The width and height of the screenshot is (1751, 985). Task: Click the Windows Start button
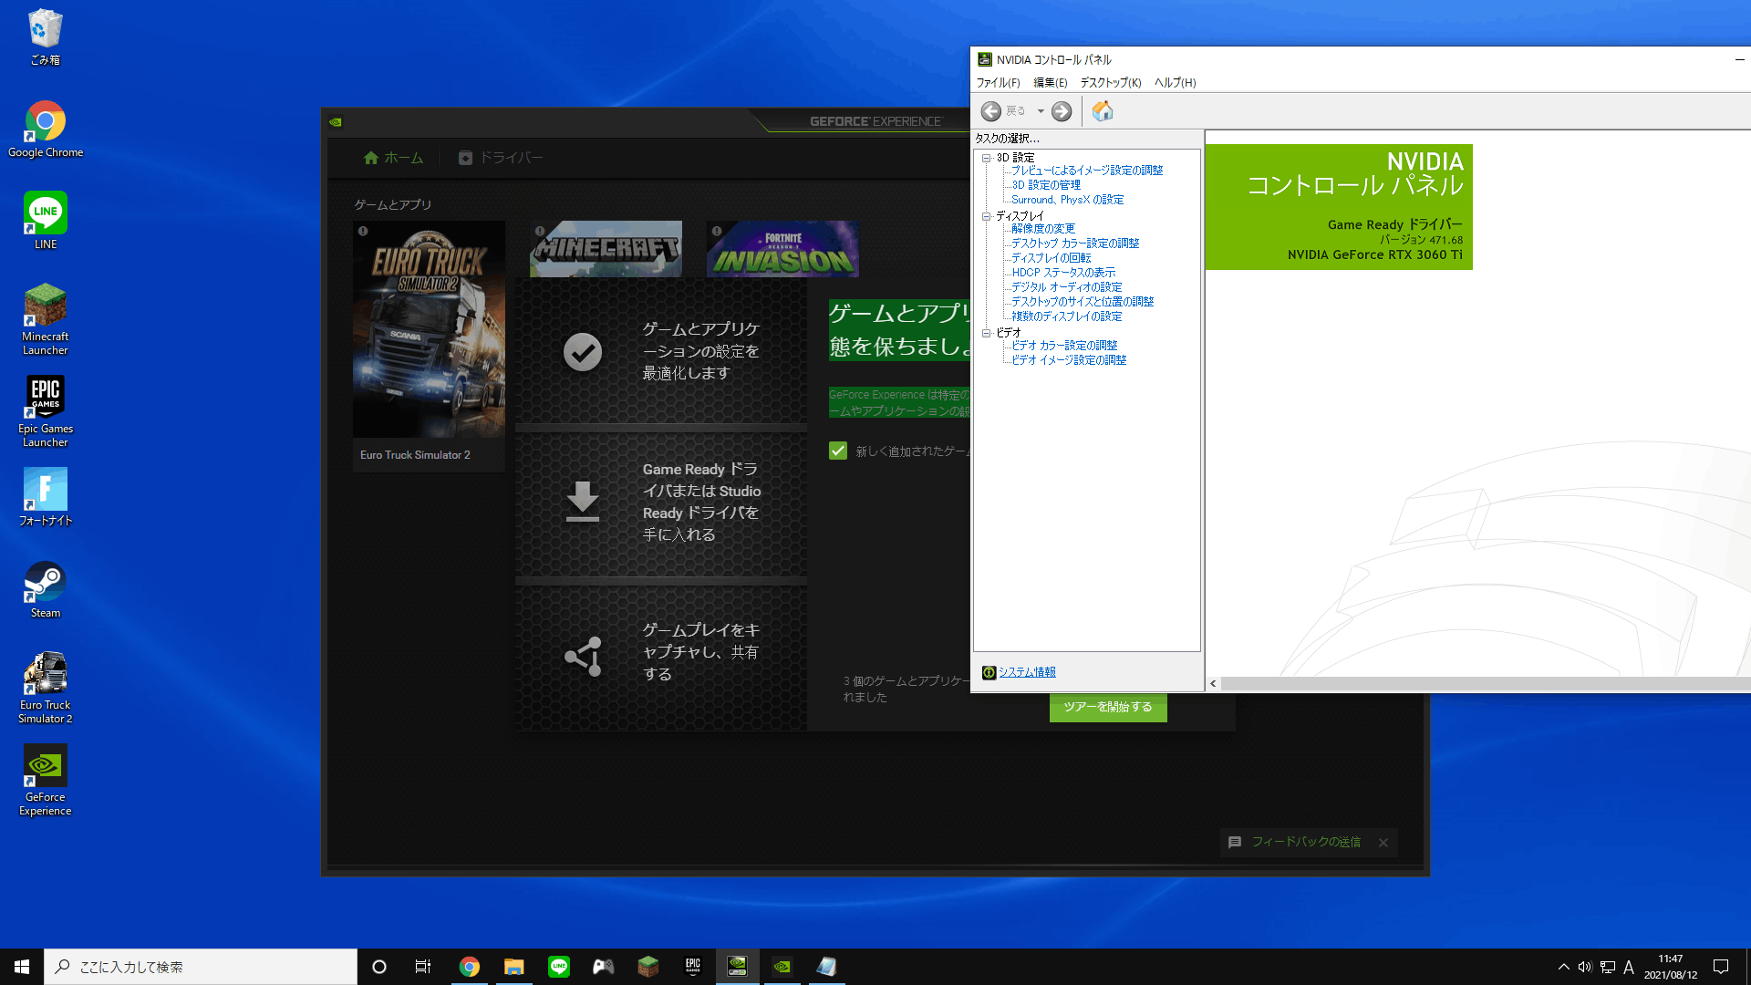22,967
